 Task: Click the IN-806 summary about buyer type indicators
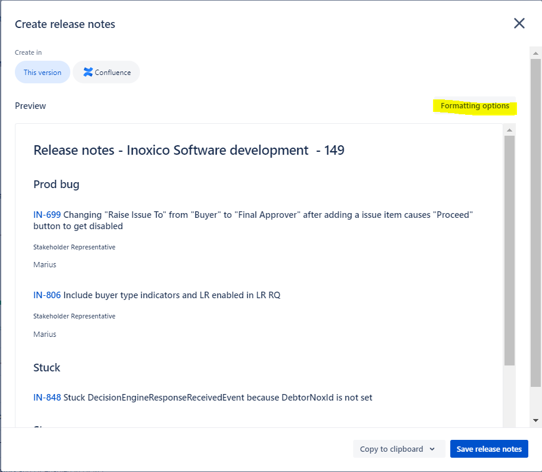click(x=172, y=295)
